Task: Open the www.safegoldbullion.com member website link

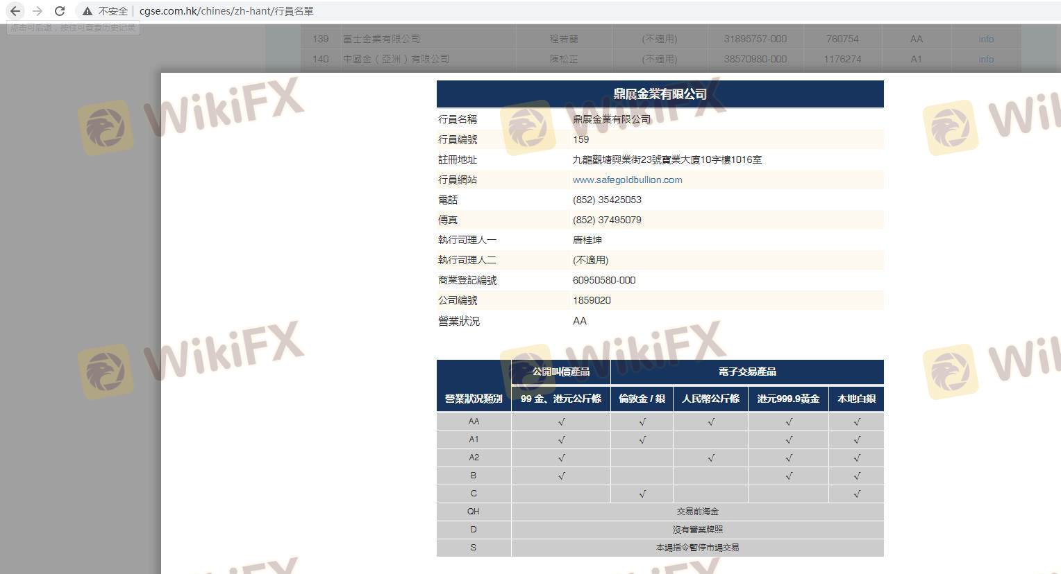Action: 627,180
